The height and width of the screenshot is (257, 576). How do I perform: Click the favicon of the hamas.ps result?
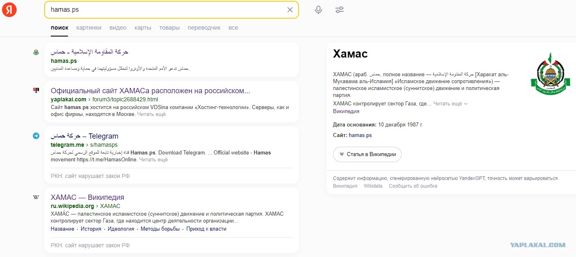(x=36, y=52)
